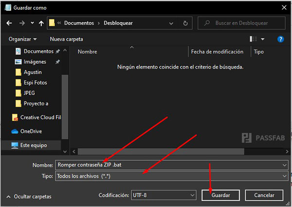Screen dimensions: 292x207
Task: Click the Este equipo computer icon
Action: [x=15, y=145]
